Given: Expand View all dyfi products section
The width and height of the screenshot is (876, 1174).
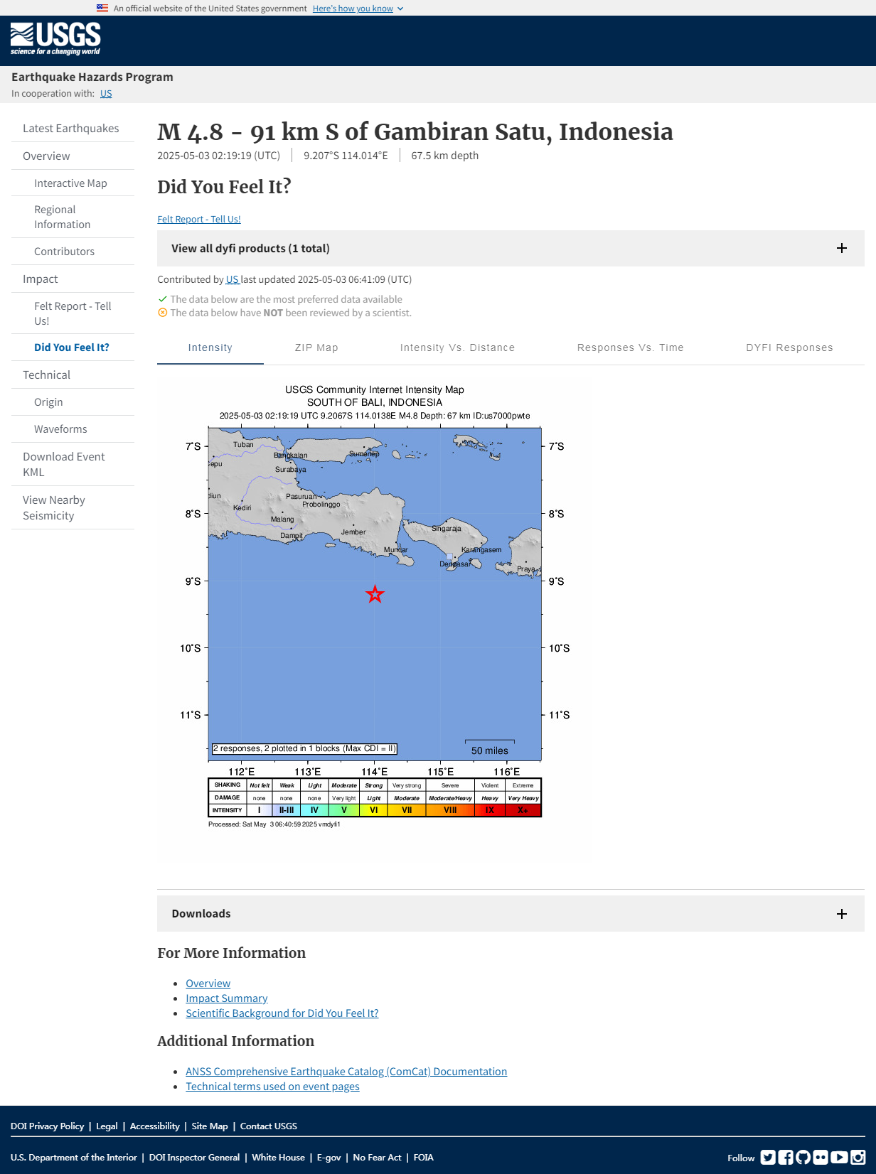Looking at the screenshot, I should pos(511,248).
